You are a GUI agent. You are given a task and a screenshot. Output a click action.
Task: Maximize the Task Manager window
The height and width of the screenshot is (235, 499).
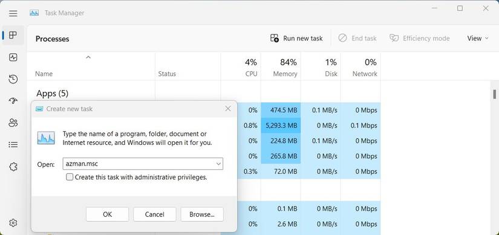pyautogui.click(x=460, y=8)
